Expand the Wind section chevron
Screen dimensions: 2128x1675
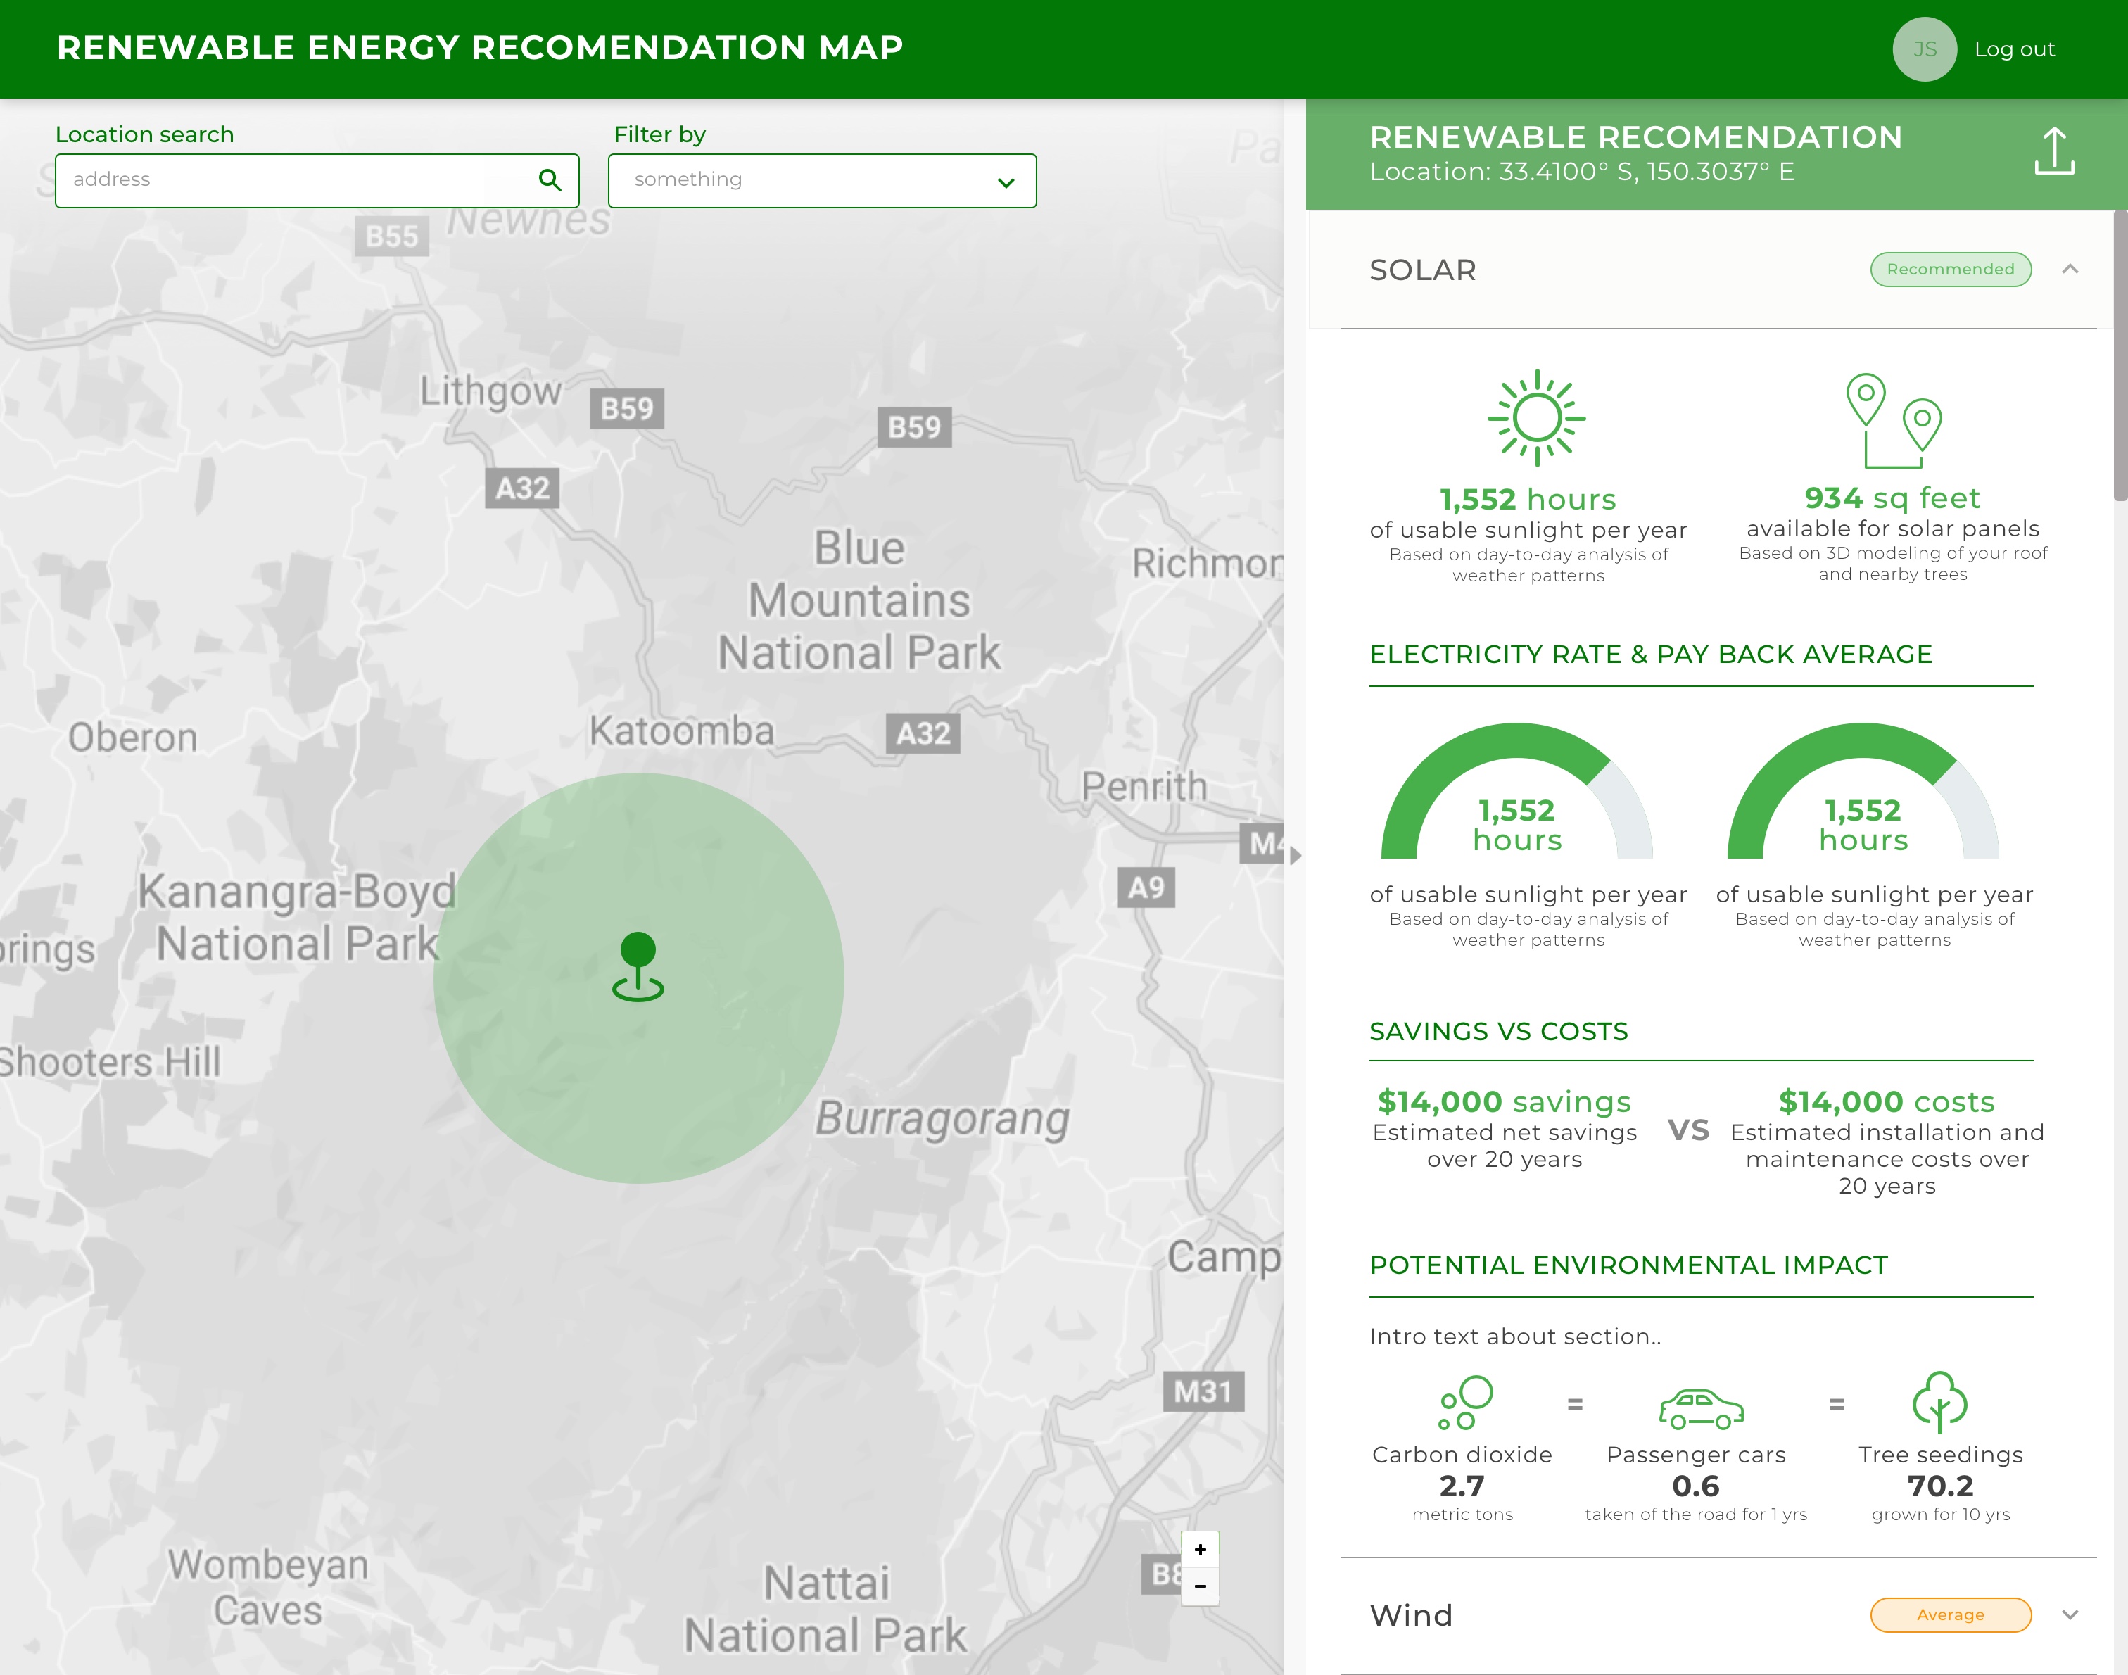[2070, 1615]
